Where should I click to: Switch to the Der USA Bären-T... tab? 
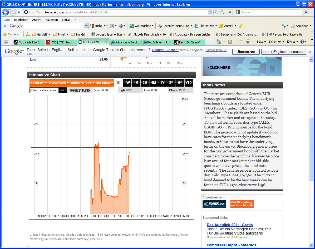point(189,42)
